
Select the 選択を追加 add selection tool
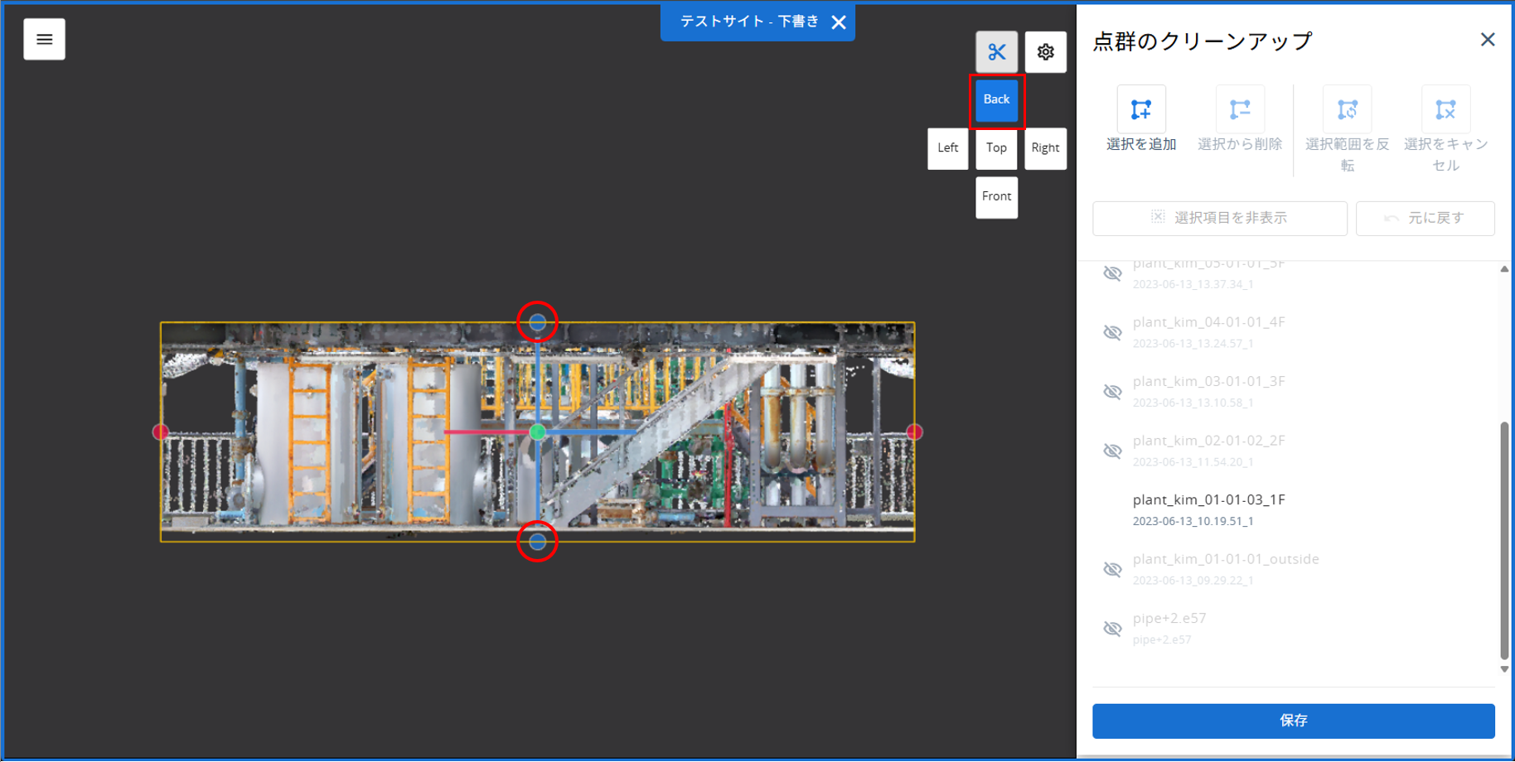[x=1141, y=109]
